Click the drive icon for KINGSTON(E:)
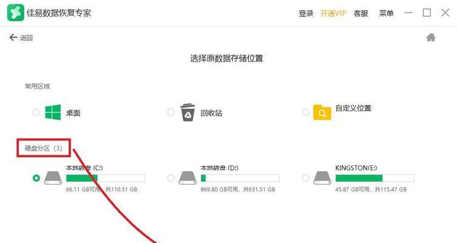The width and height of the screenshot is (457, 243). (x=322, y=177)
